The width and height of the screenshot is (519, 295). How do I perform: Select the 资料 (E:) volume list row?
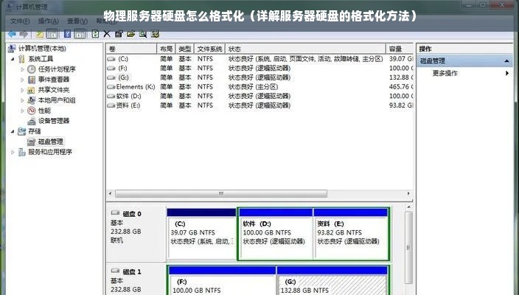click(x=259, y=105)
